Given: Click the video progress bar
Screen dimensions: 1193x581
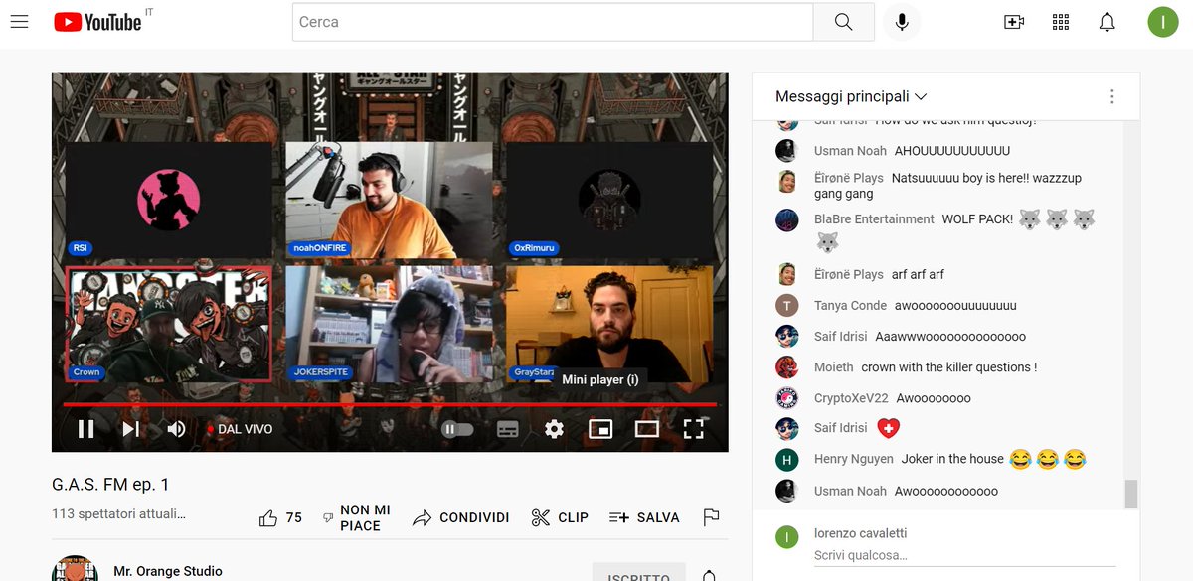Looking at the screenshot, I should (390, 404).
